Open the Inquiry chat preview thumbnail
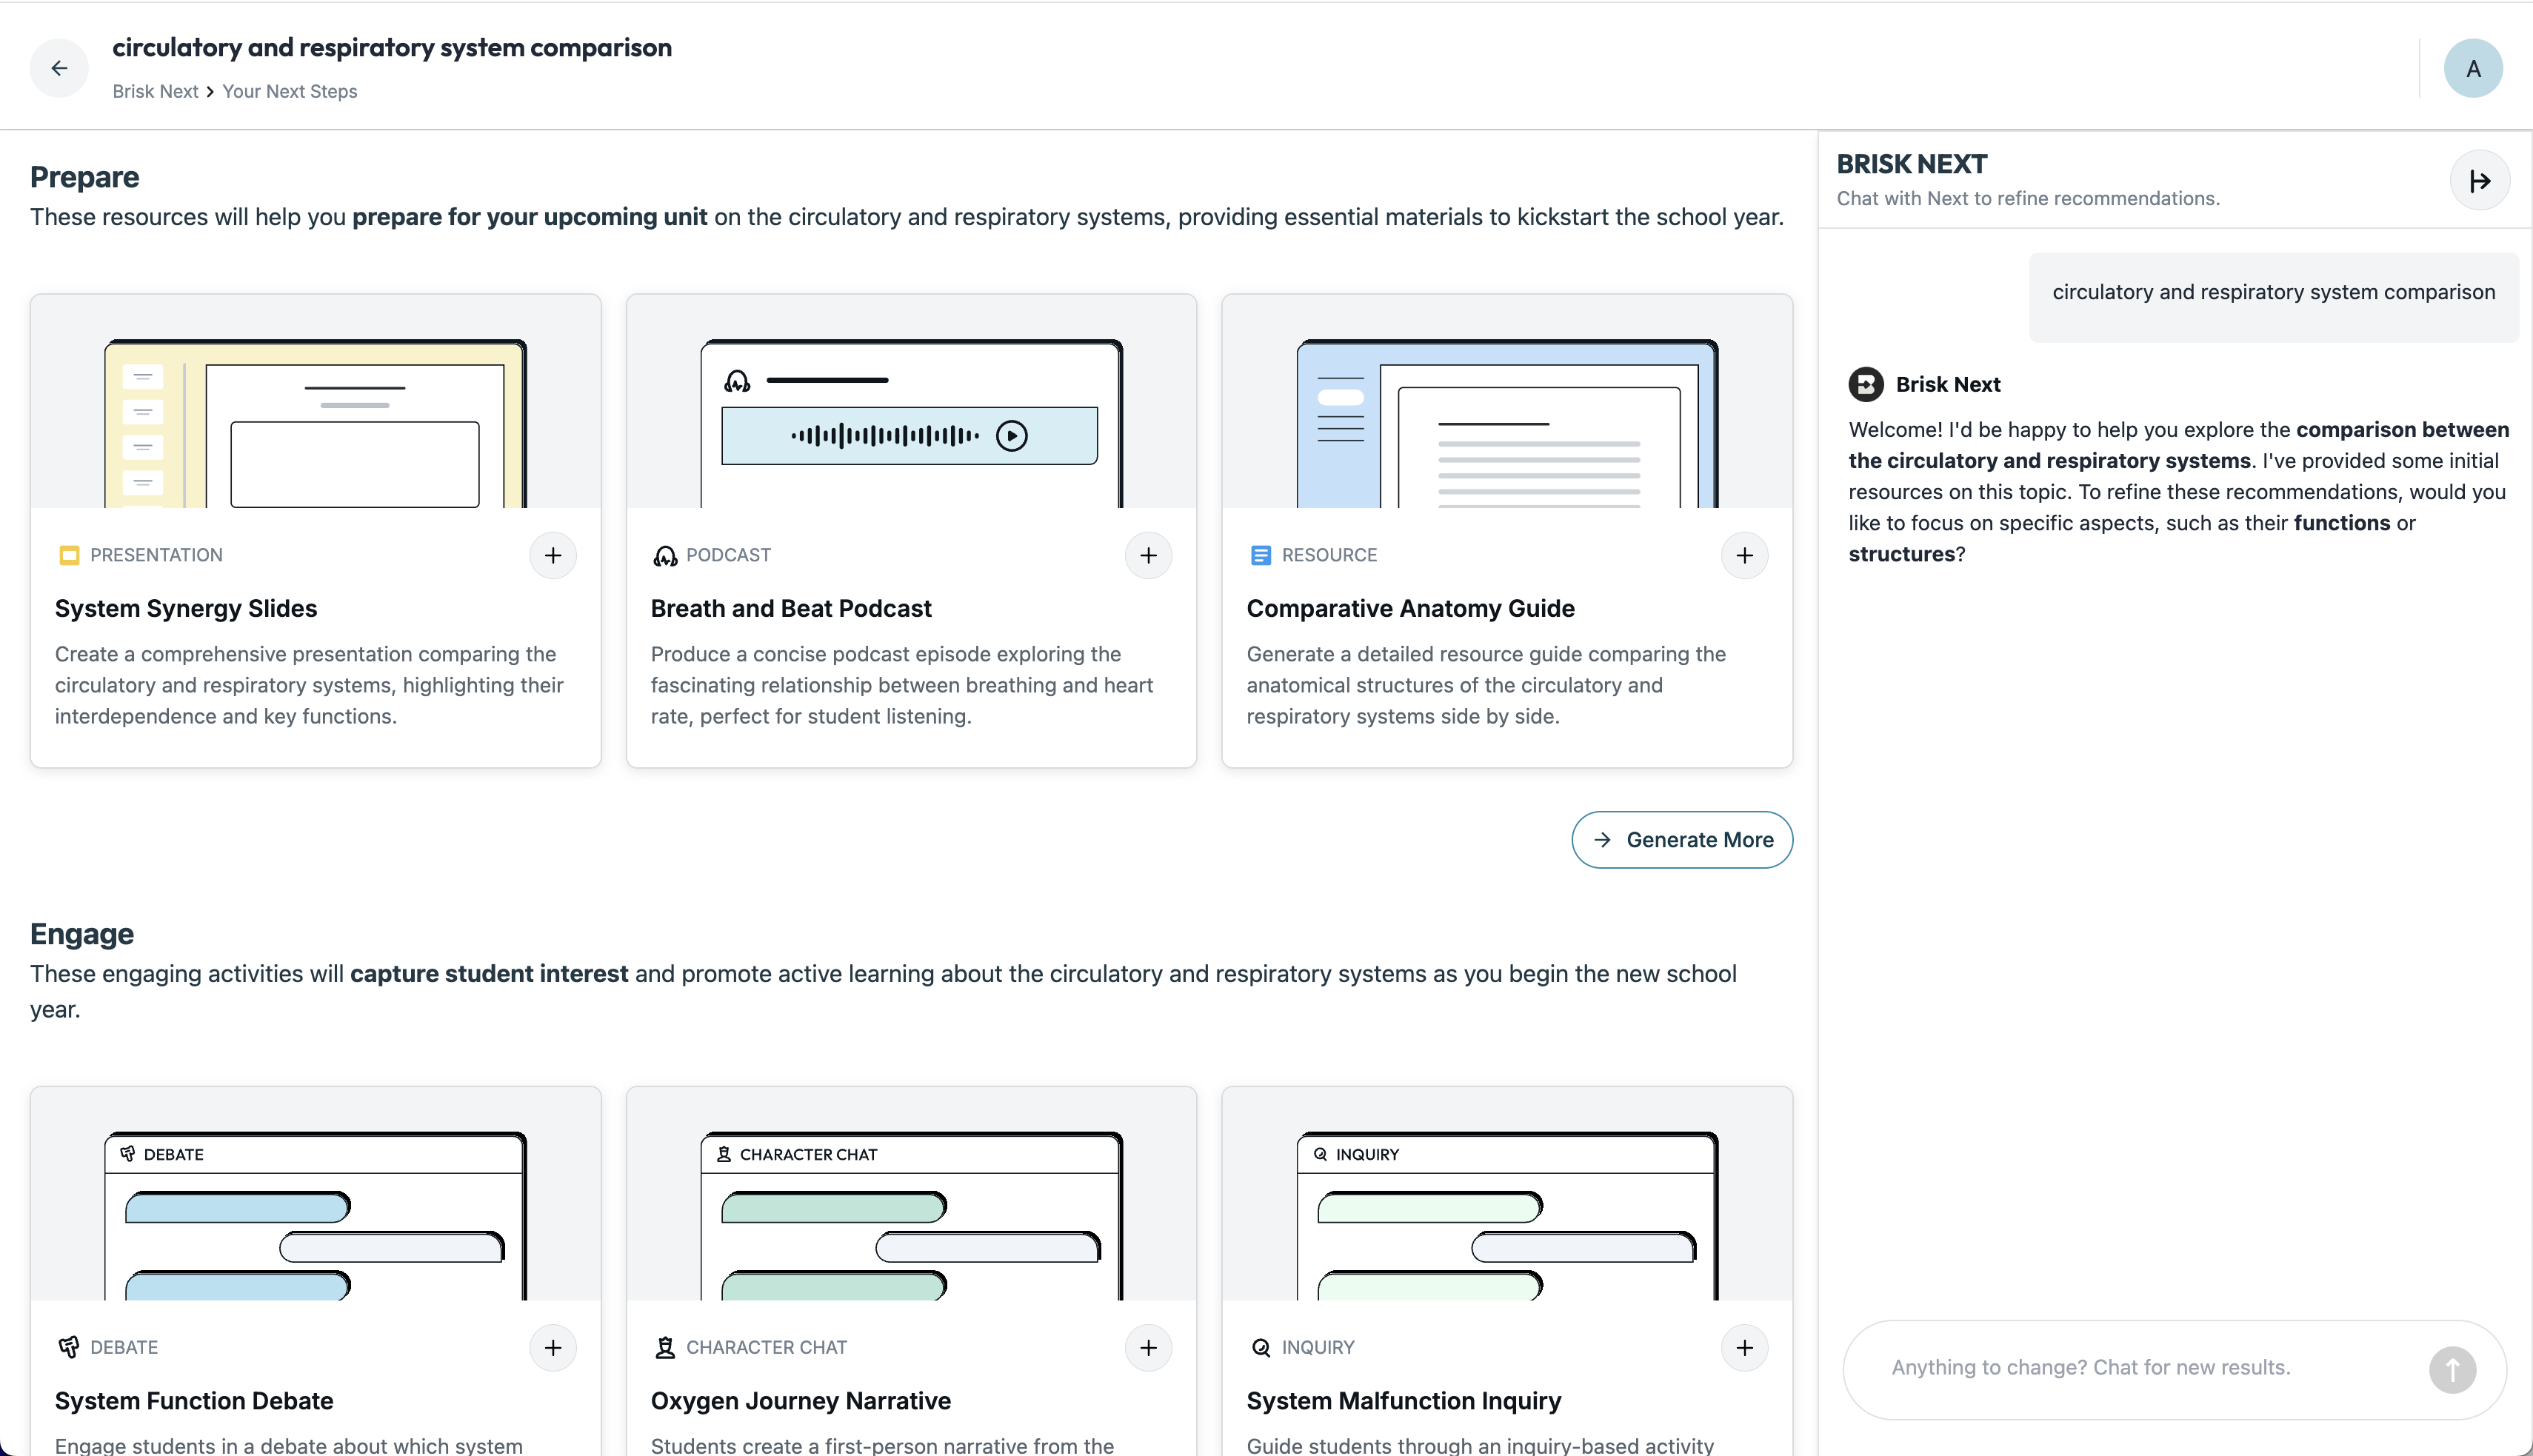 (1506, 1215)
